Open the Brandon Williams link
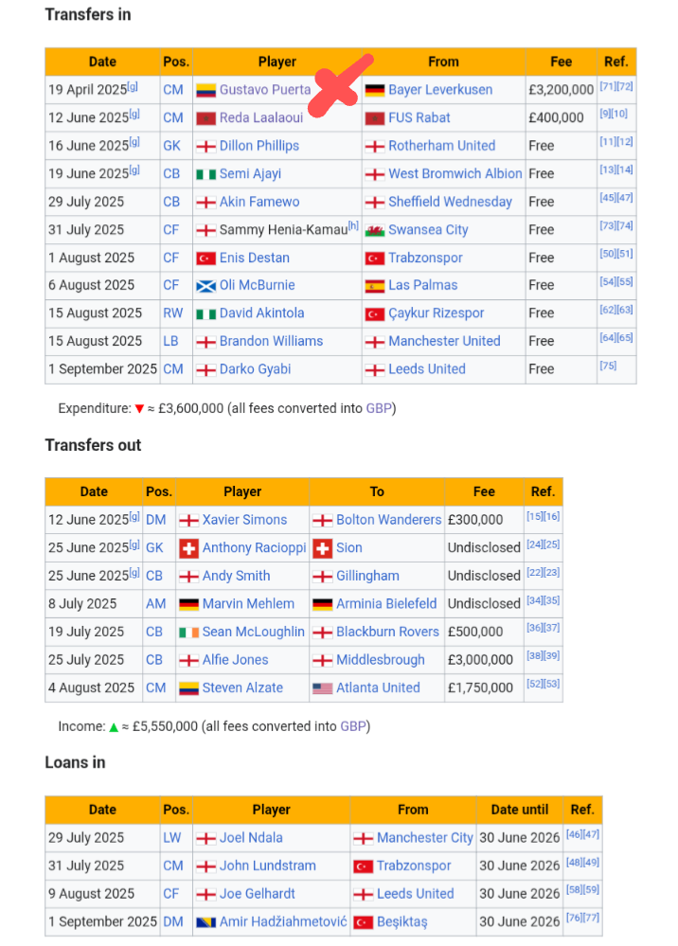This screenshot has width=678, height=946. click(x=271, y=342)
